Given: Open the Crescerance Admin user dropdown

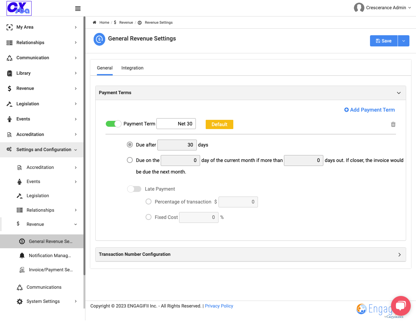Looking at the screenshot, I should click(x=388, y=8).
